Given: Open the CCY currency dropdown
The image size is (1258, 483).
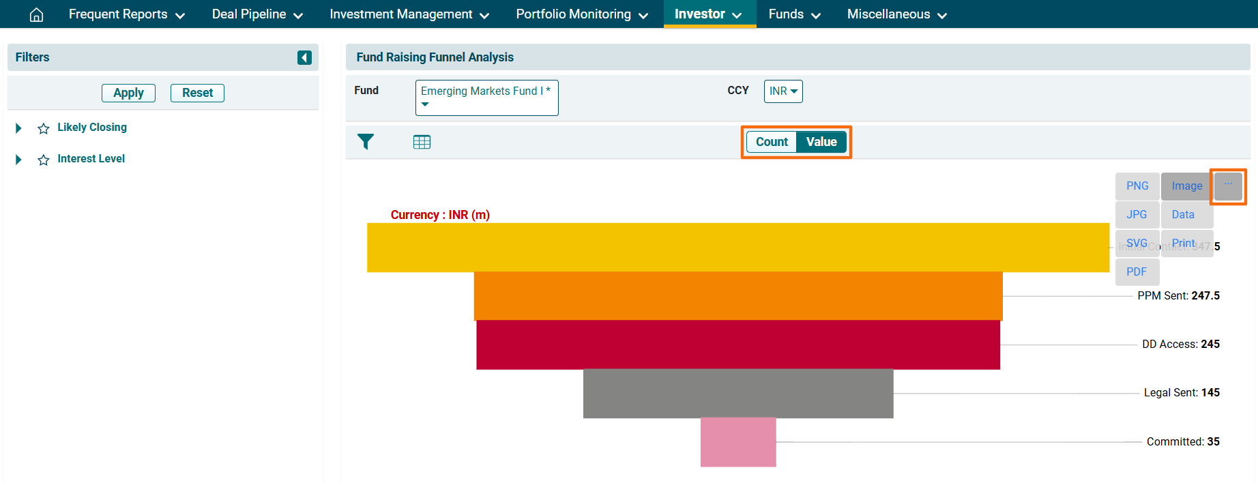Looking at the screenshot, I should 782,91.
